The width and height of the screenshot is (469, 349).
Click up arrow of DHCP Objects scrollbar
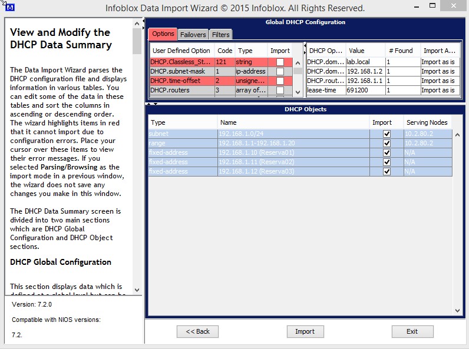[x=458, y=135]
